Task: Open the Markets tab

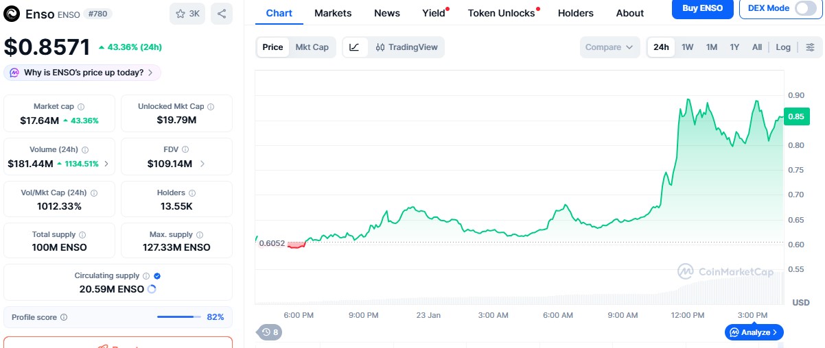Action: point(333,13)
